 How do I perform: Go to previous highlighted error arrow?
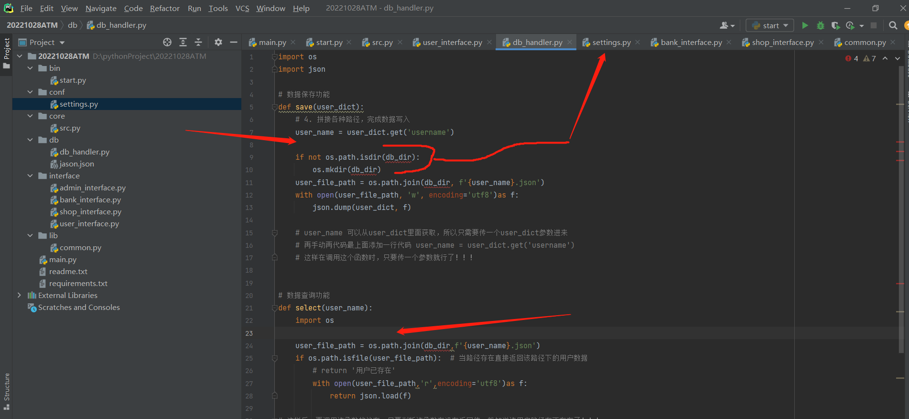[x=885, y=58]
